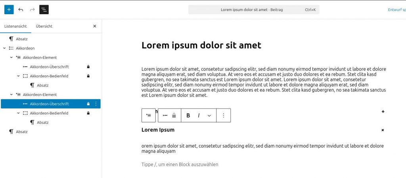Collapse the Akkordeon block
This screenshot has height=178, width=406.
coord(4,48)
